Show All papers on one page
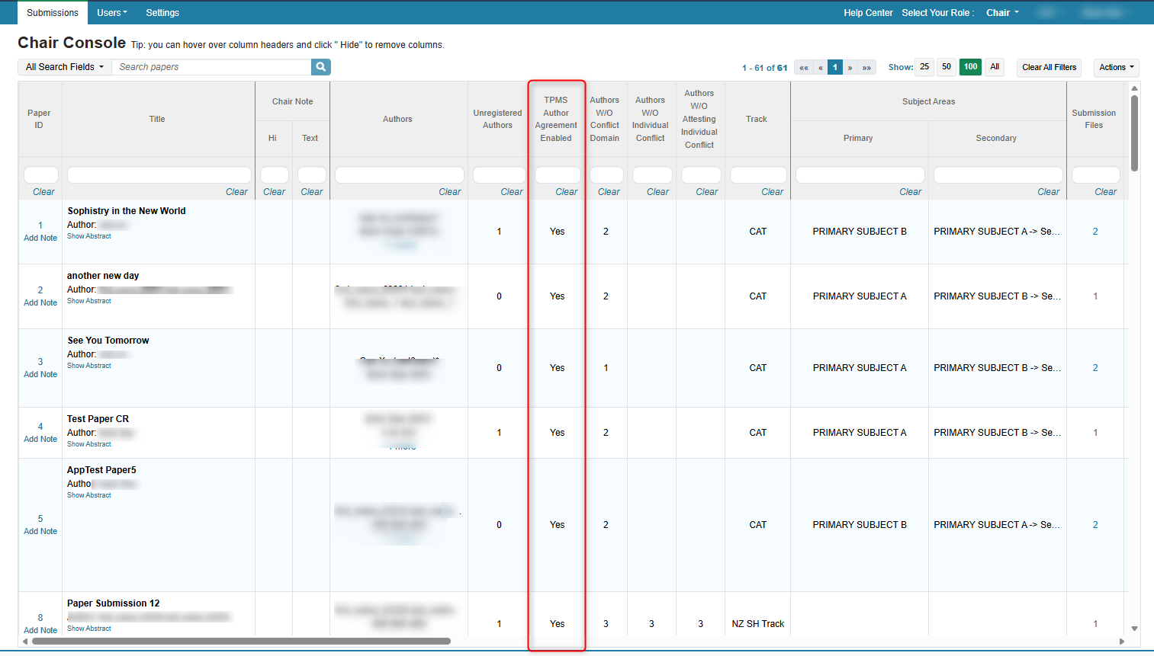The image size is (1154, 656). [x=995, y=67]
